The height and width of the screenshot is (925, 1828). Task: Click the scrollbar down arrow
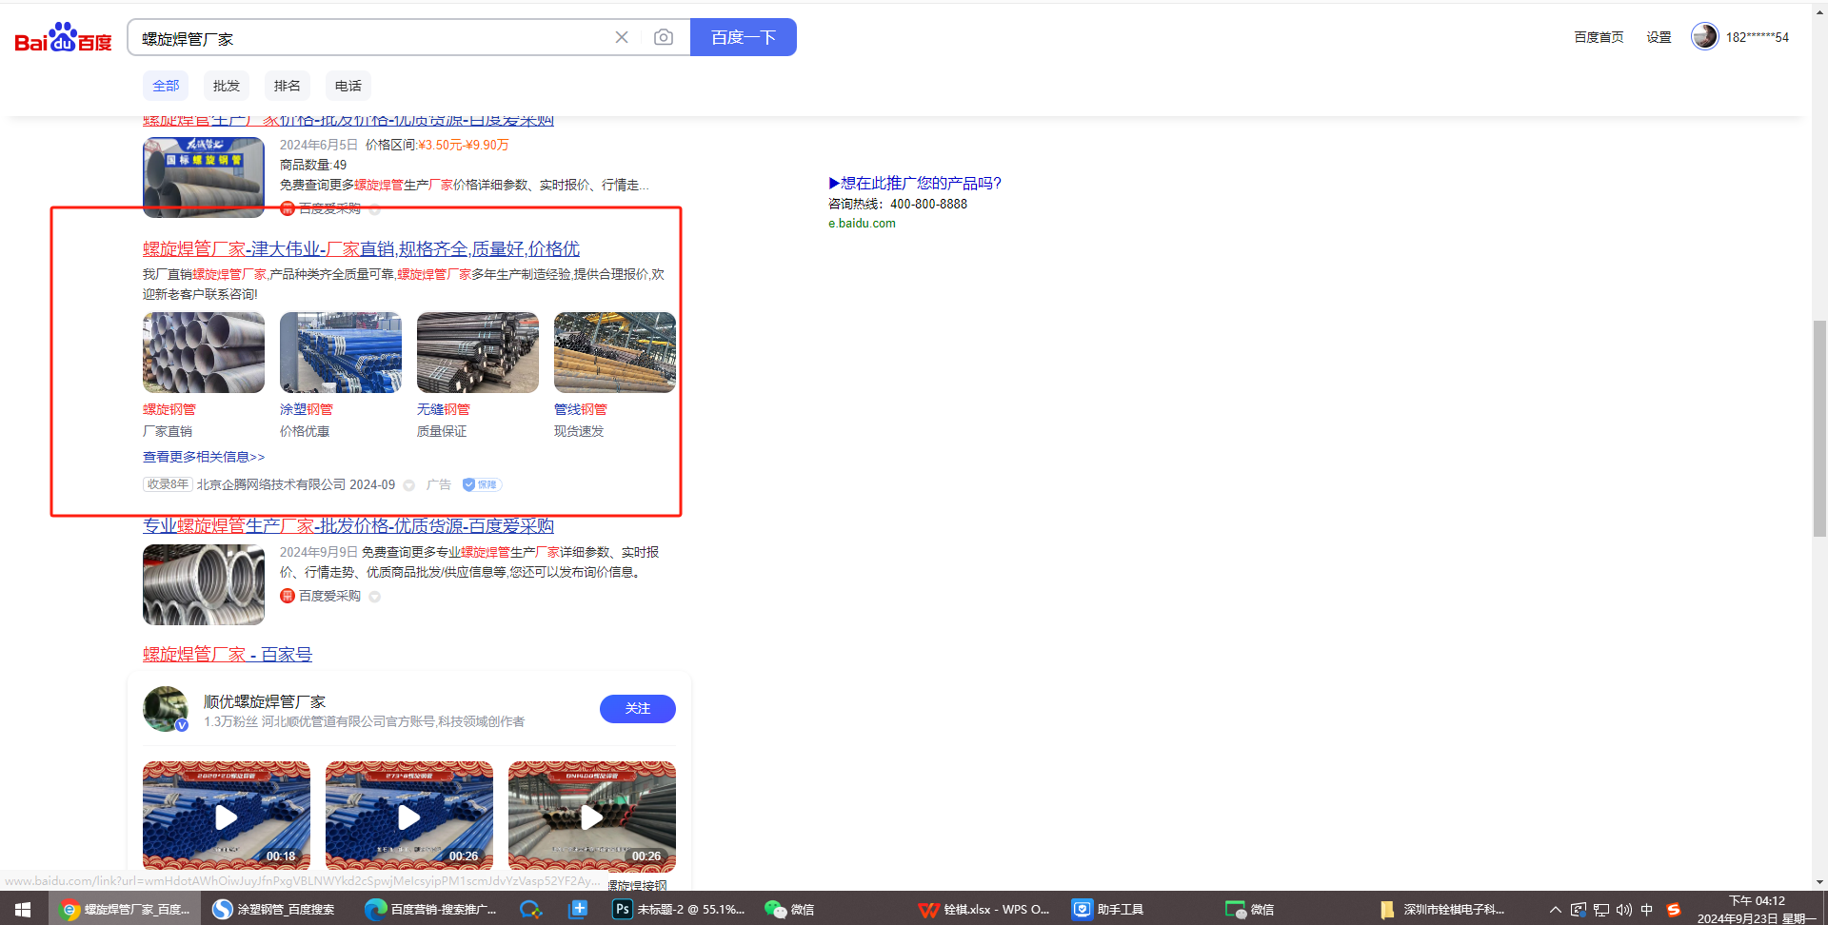click(x=1820, y=882)
